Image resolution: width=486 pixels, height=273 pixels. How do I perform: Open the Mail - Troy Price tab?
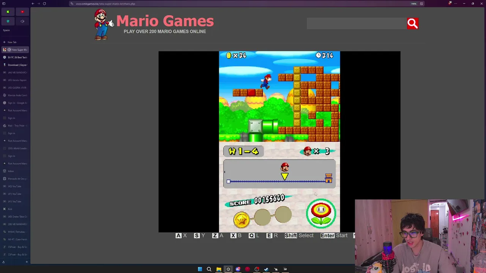pos(14,126)
